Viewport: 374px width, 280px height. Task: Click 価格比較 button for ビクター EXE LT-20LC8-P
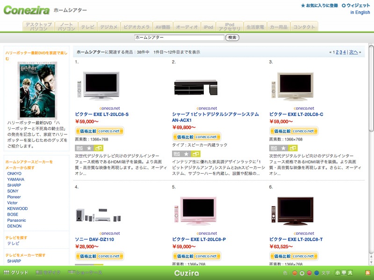click(196, 256)
